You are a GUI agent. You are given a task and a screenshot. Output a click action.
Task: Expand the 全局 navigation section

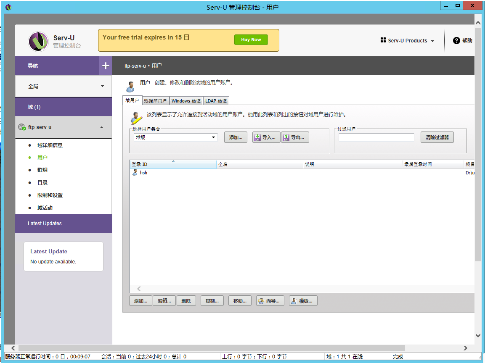tap(64, 87)
